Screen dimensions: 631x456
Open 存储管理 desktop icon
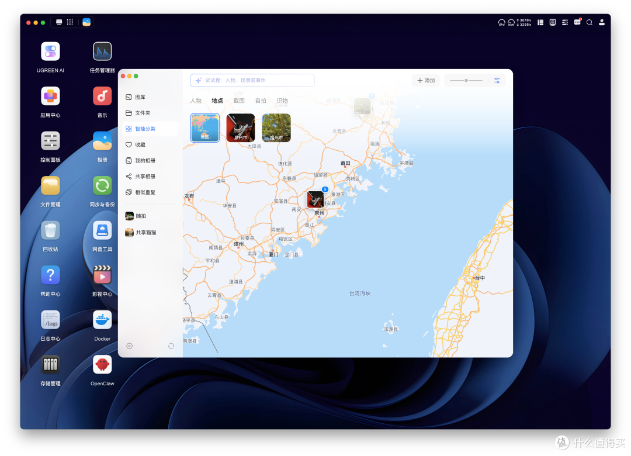(x=50, y=365)
